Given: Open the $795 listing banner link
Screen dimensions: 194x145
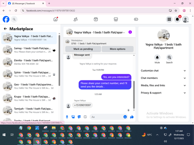Looking at the screenshot, I should tap(99, 42).
